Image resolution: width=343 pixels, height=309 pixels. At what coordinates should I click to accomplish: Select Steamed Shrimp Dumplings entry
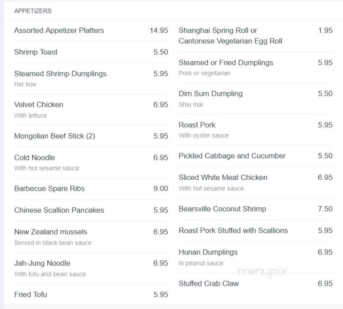coord(60,74)
